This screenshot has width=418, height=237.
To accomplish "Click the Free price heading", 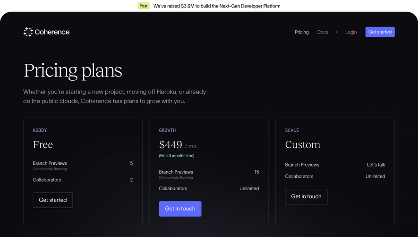I will click(x=43, y=144).
